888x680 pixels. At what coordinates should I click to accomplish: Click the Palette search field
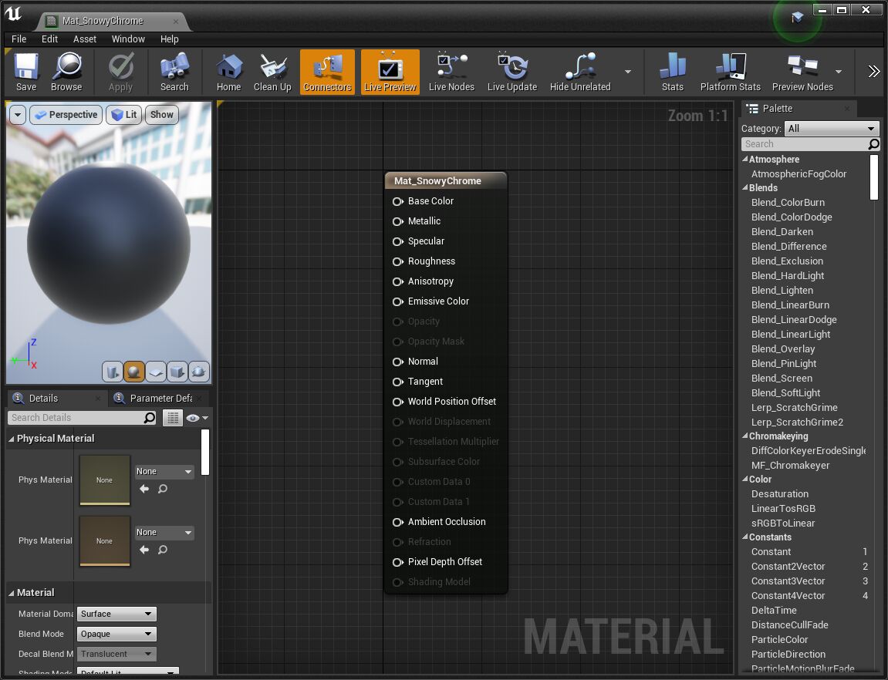[804, 144]
